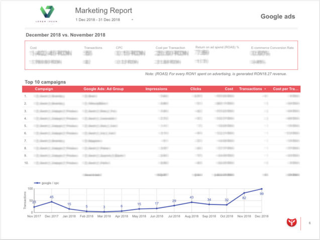This screenshot has width=320, height=240.
Task: Click the Dec 2017 data point 45
Action: (52, 202)
